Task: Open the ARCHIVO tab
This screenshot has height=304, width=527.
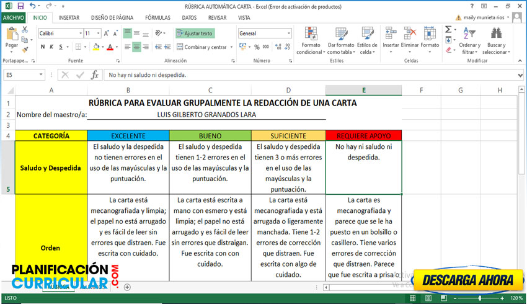Action: (x=14, y=18)
